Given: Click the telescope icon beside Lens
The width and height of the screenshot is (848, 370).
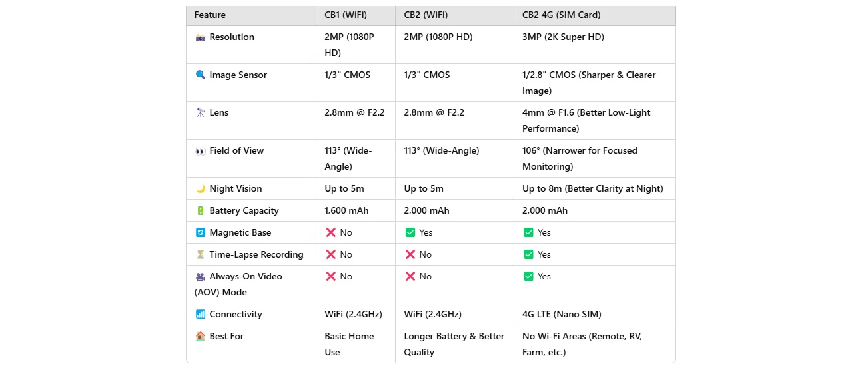Looking at the screenshot, I should (x=201, y=113).
